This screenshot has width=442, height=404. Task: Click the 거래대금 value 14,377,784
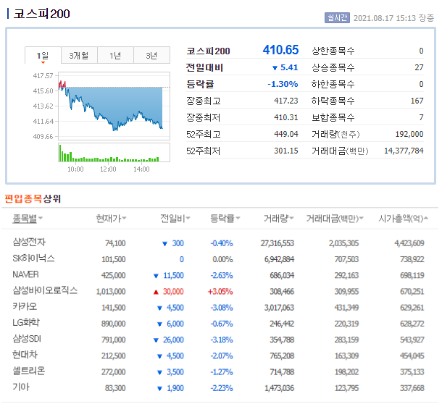tap(404, 151)
